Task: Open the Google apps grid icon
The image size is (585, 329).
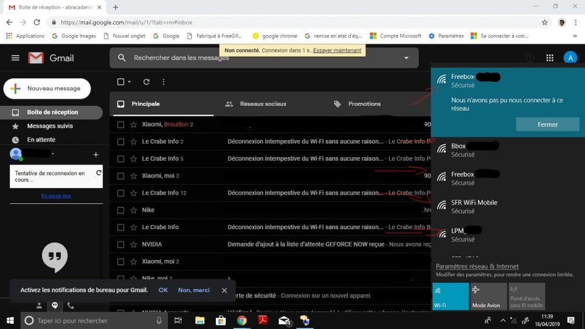Action: click(549, 58)
